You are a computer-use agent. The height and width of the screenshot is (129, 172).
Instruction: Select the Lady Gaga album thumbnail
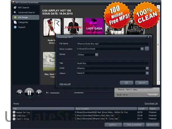(x=94, y=26)
